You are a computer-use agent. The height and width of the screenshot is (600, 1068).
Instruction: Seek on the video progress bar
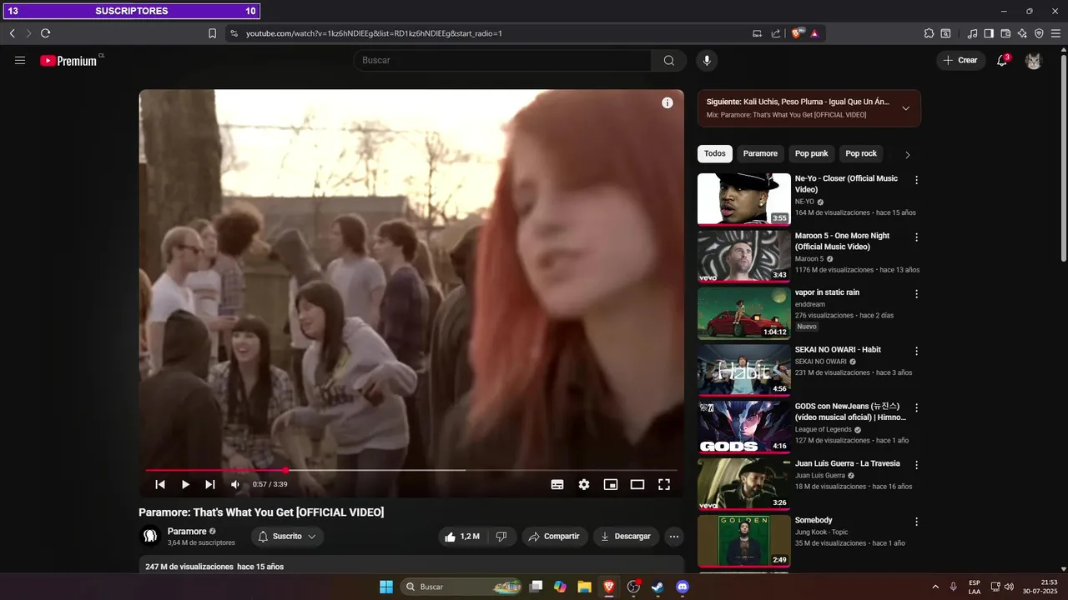(411, 470)
